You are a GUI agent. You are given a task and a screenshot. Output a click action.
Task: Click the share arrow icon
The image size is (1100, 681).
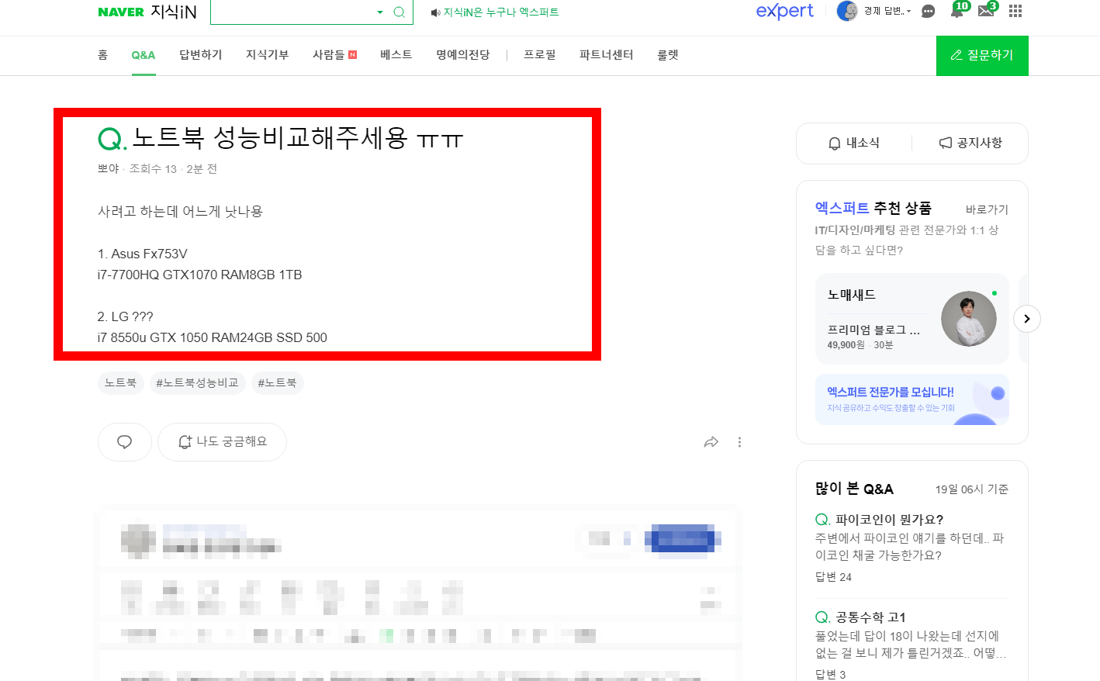click(x=711, y=442)
